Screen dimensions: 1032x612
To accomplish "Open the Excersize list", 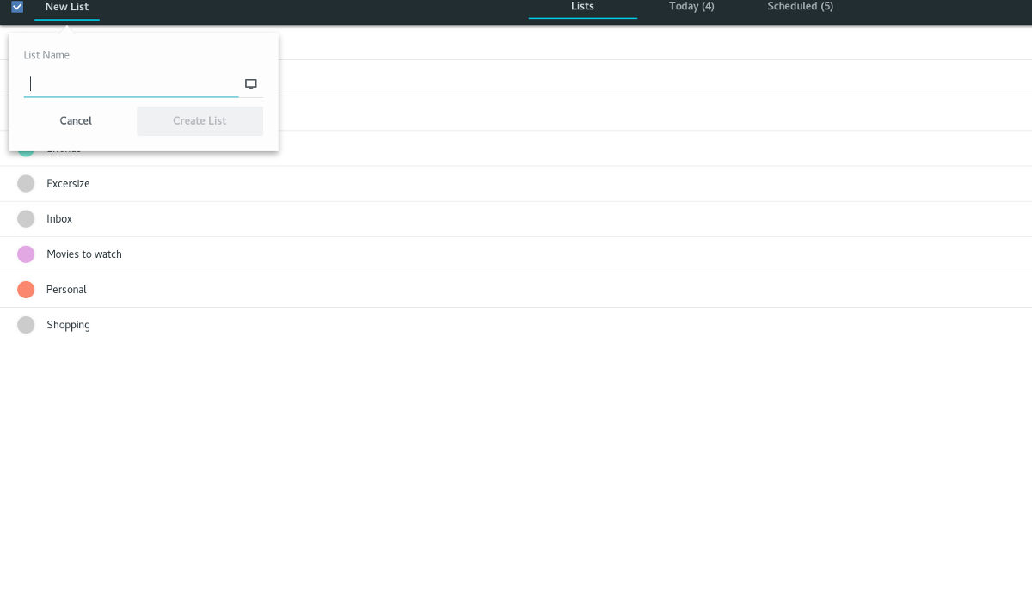I will (516, 184).
